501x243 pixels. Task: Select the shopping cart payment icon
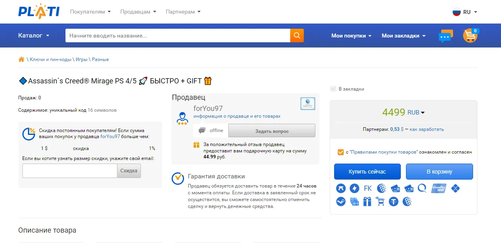coord(381,202)
